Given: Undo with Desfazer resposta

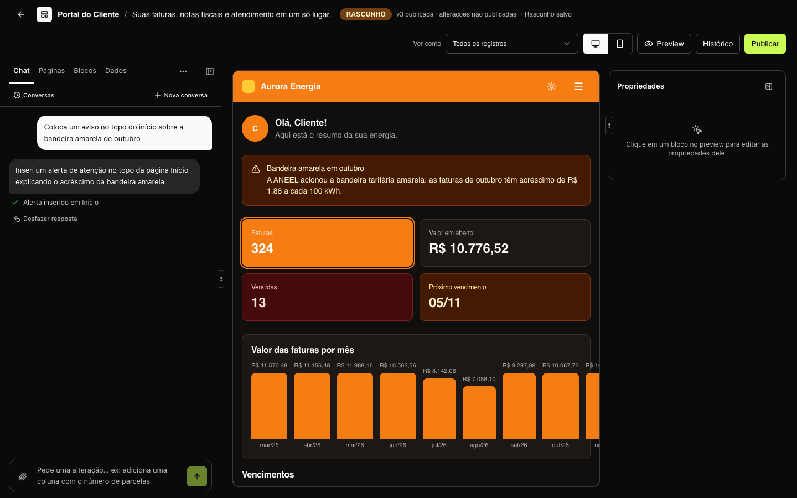Looking at the screenshot, I should coord(45,219).
